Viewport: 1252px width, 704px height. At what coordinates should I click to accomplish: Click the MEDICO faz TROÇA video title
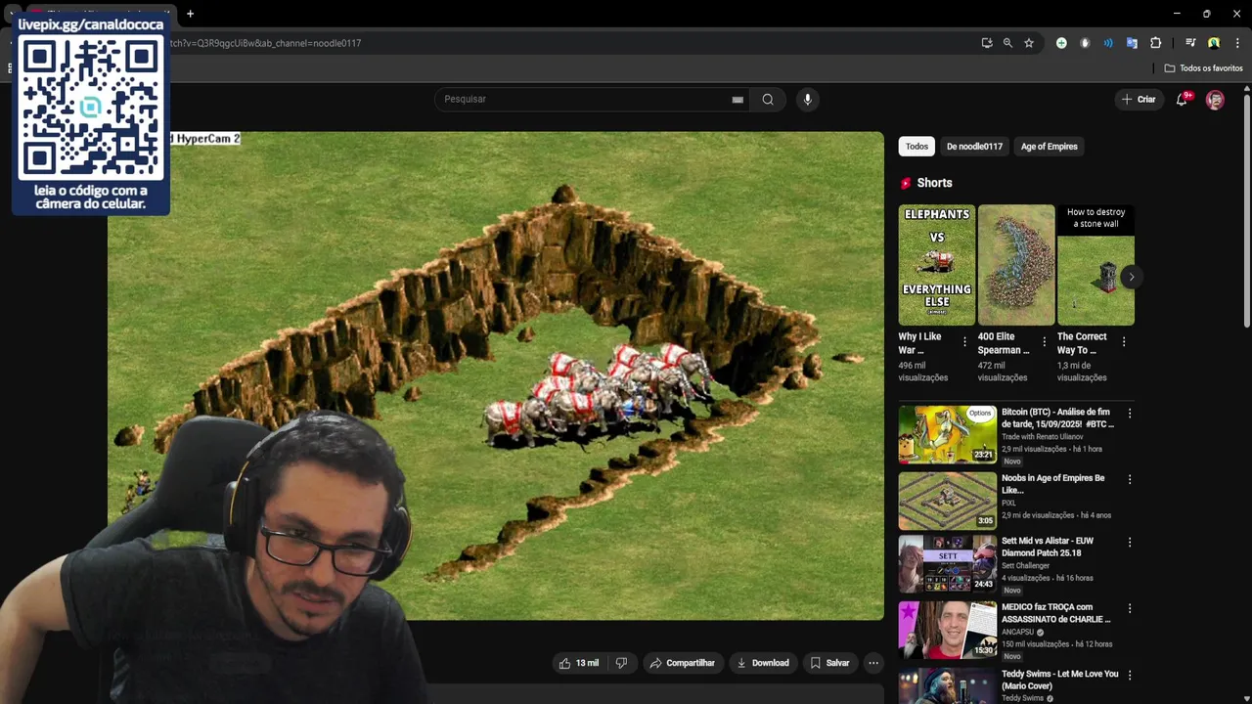pos(1056,613)
